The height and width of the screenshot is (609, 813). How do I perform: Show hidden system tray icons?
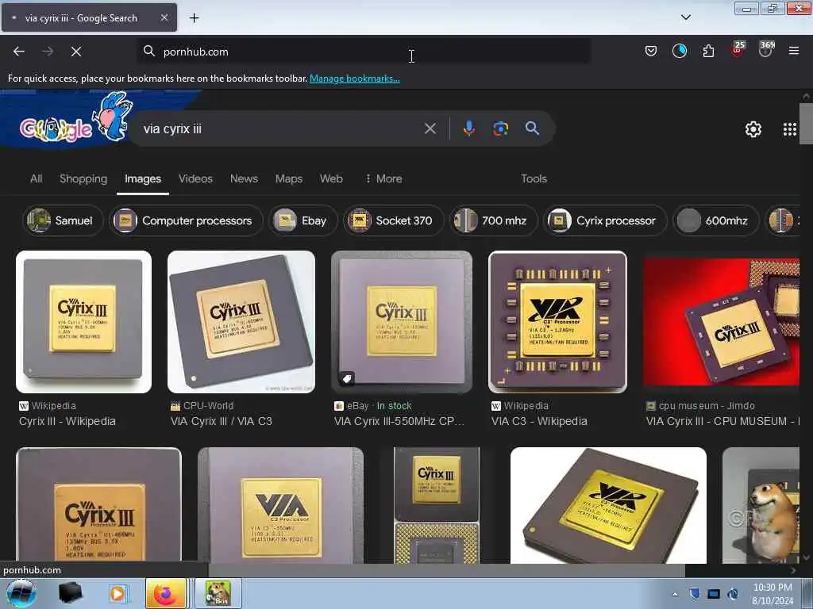(x=675, y=594)
